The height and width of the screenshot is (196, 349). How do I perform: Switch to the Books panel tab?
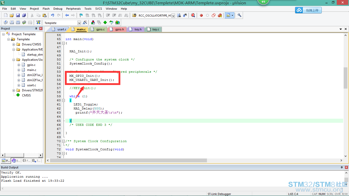pyautogui.click(x=16, y=161)
